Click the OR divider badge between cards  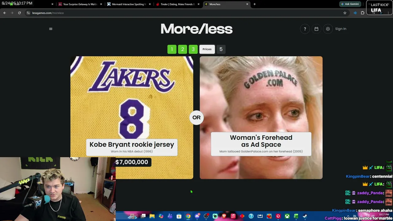(196, 118)
